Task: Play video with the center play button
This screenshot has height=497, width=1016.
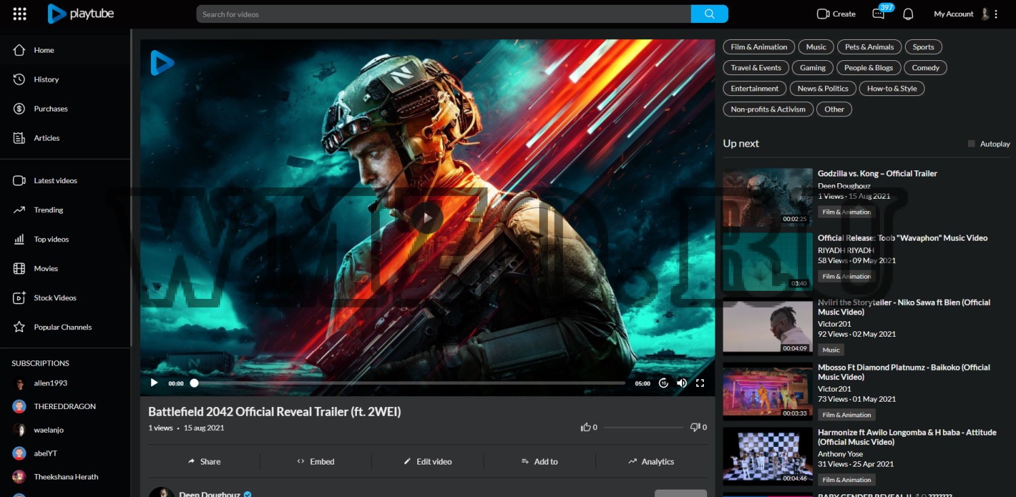Action: [x=427, y=218]
